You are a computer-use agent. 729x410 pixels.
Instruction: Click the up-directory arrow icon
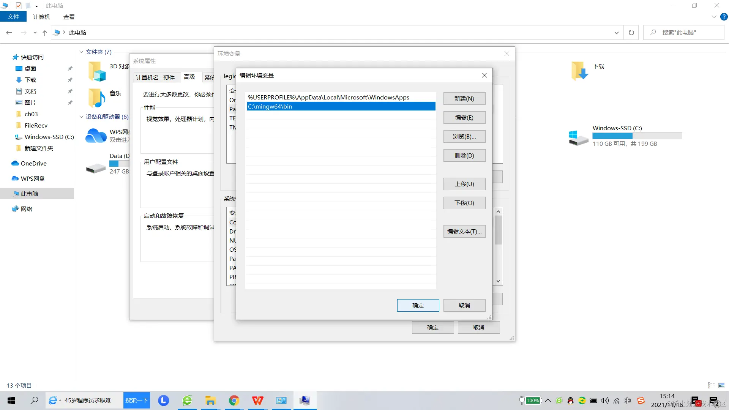click(x=45, y=33)
